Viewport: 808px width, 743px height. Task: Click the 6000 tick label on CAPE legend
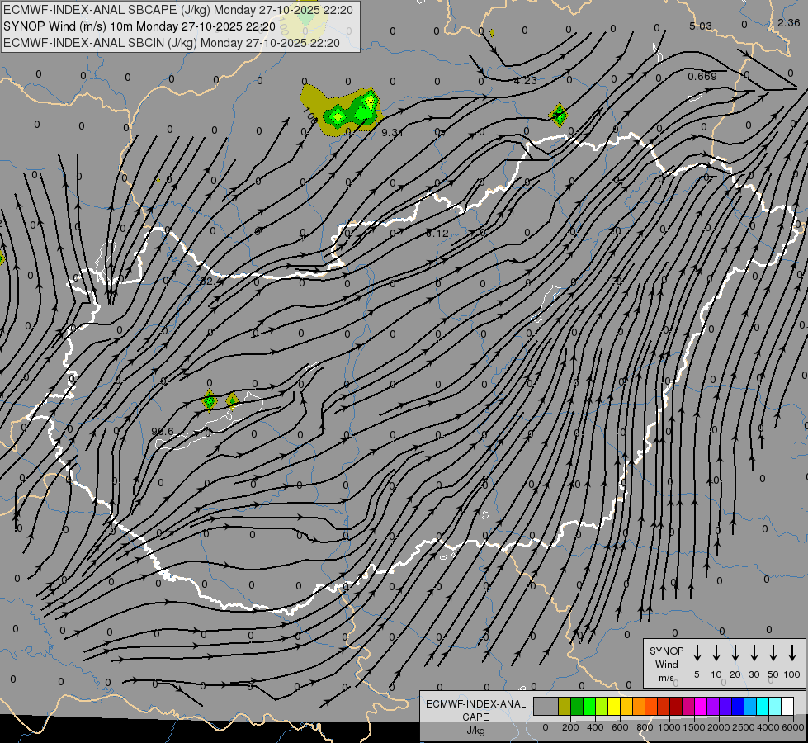pos(793,727)
